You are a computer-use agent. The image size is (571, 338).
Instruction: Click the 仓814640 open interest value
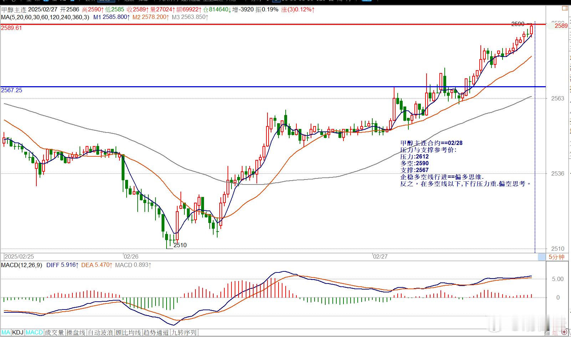click(x=217, y=10)
